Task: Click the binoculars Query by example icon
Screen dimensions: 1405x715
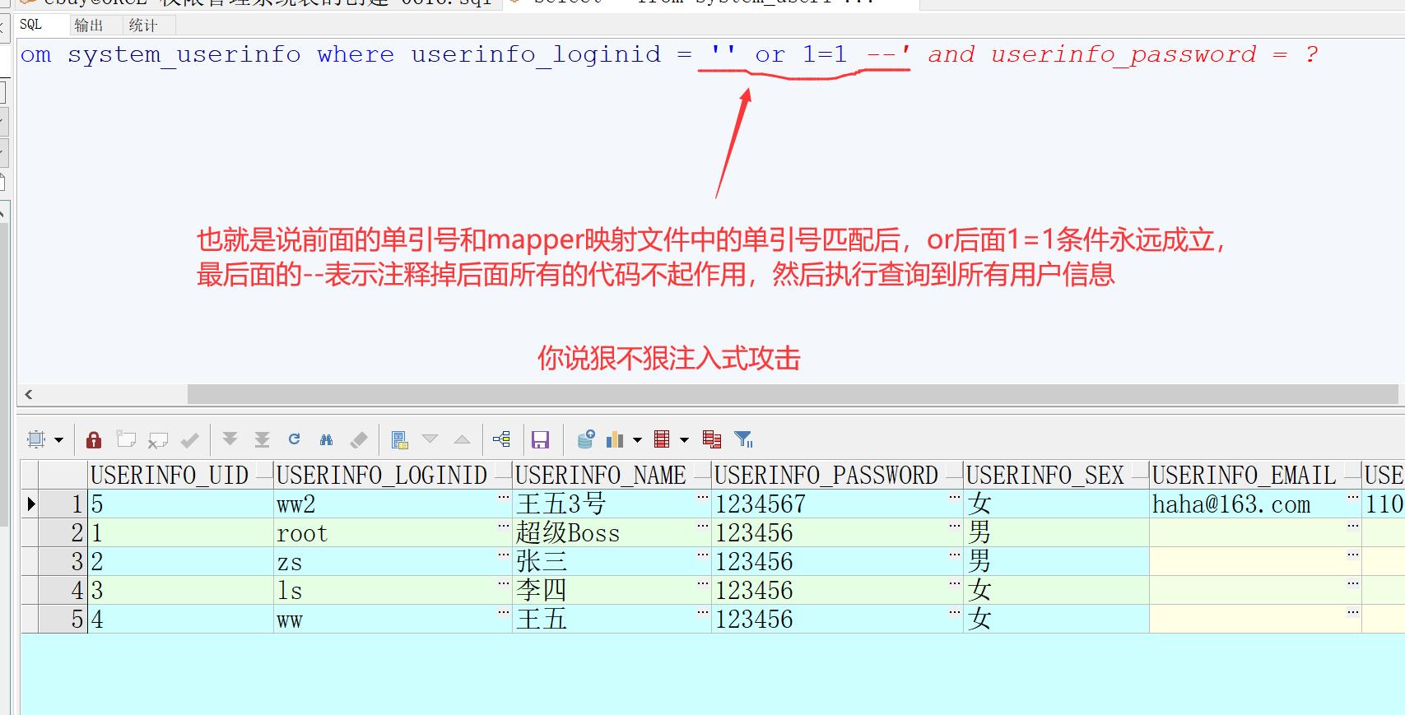Action: tap(326, 439)
